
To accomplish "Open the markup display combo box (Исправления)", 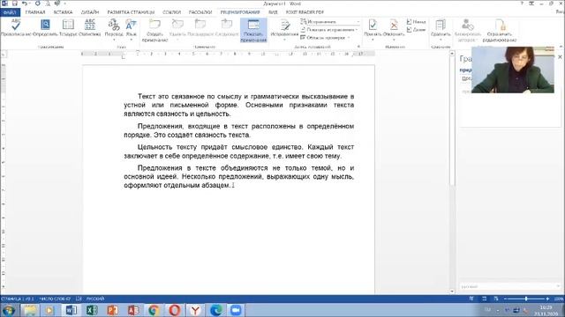I will point(330,22).
